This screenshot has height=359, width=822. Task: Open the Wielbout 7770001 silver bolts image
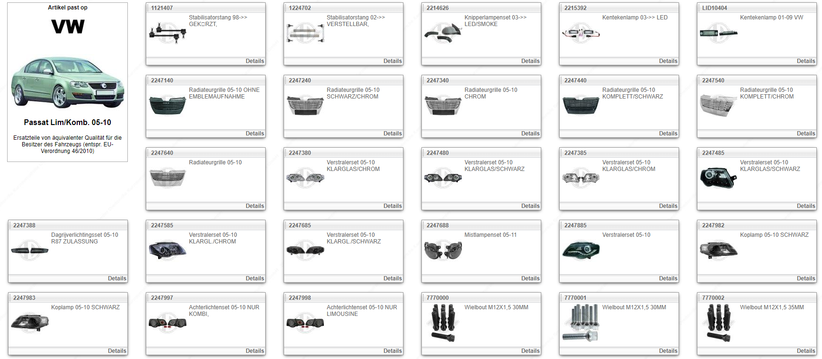coord(581,323)
